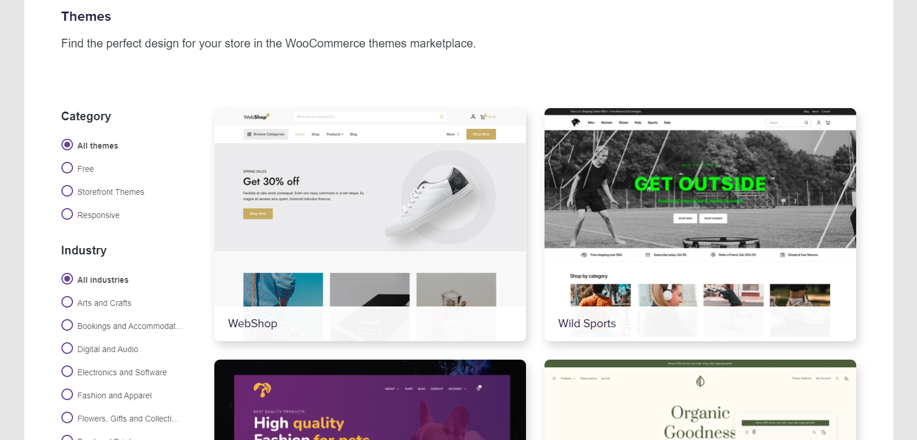The image size is (917, 440).
Task: Open the Organic Goodness theme preview
Action: [x=700, y=400]
